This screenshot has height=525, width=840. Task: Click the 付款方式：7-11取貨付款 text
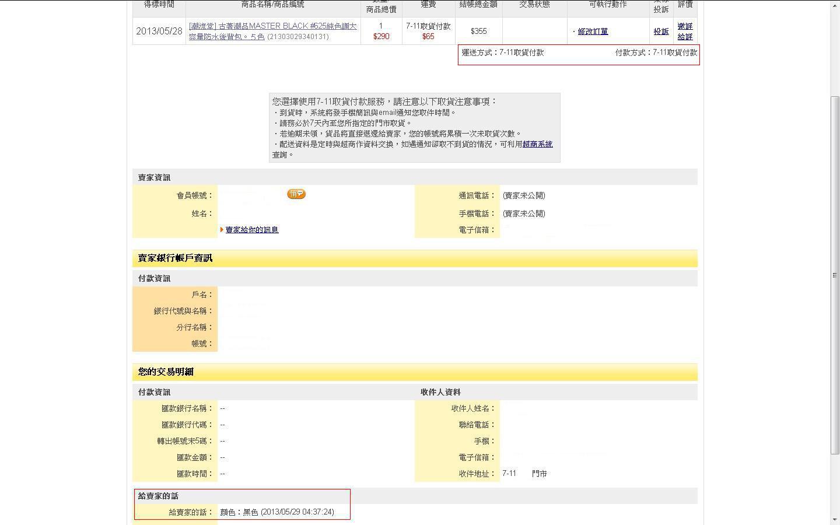656,52
